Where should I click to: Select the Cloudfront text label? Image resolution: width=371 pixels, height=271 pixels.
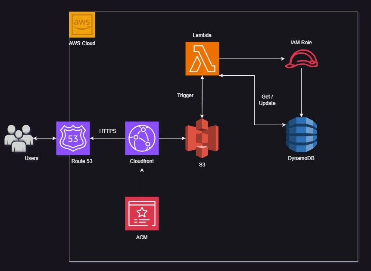point(142,161)
